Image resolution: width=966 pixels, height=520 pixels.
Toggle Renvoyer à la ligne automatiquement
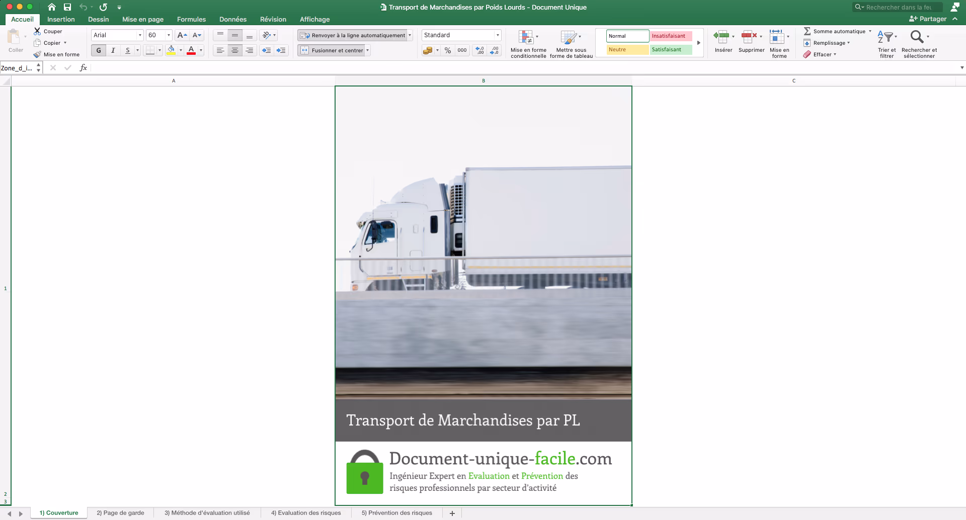[352, 35]
